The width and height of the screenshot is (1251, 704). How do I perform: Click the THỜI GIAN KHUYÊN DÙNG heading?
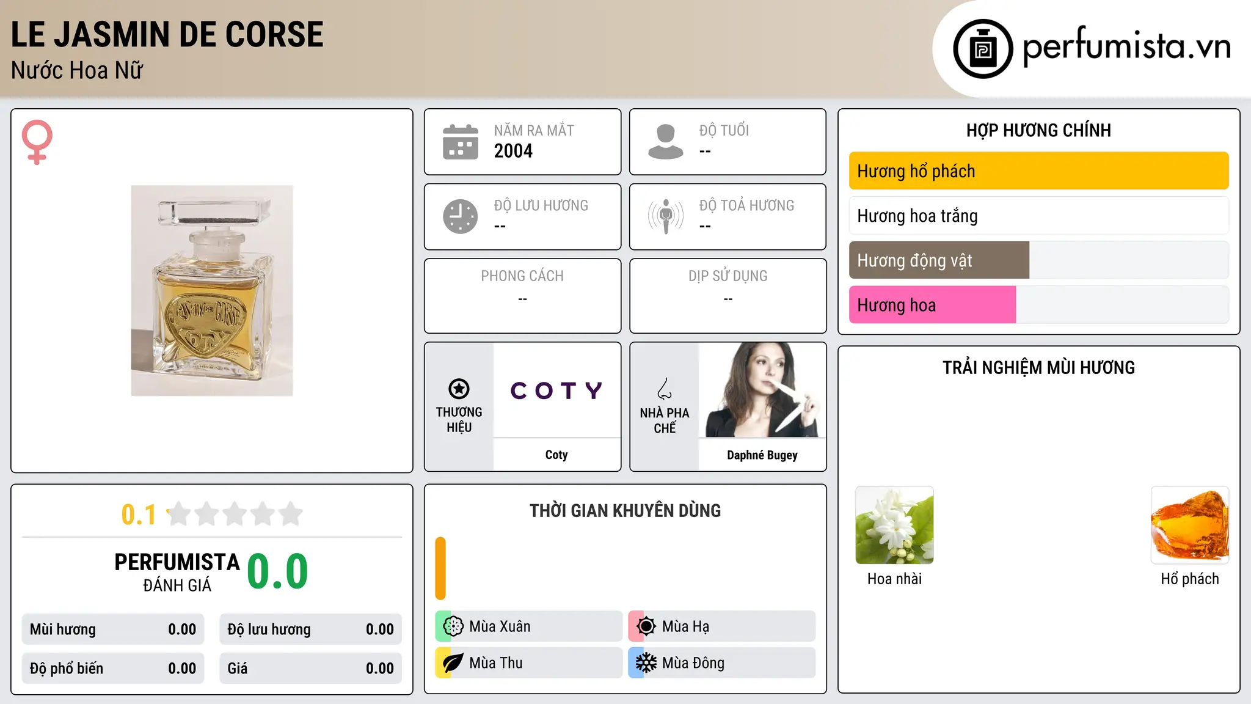pyautogui.click(x=625, y=510)
